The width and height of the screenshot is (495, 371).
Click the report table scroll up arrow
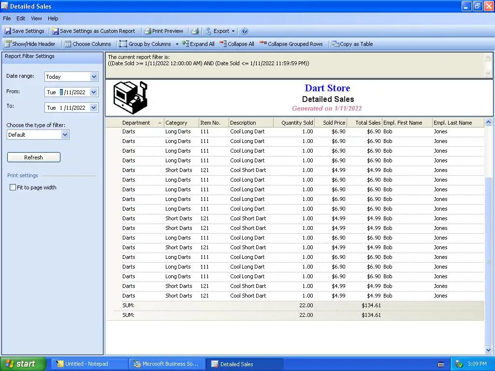pyautogui.click(x=488, y=122)
